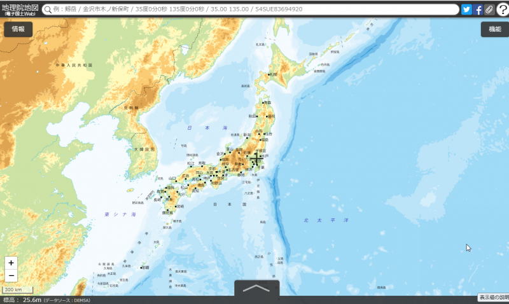Viewport: 509px width, 304px height.
Task: Click the 地理院地図 logo
Action: click(x=20, y=10)
